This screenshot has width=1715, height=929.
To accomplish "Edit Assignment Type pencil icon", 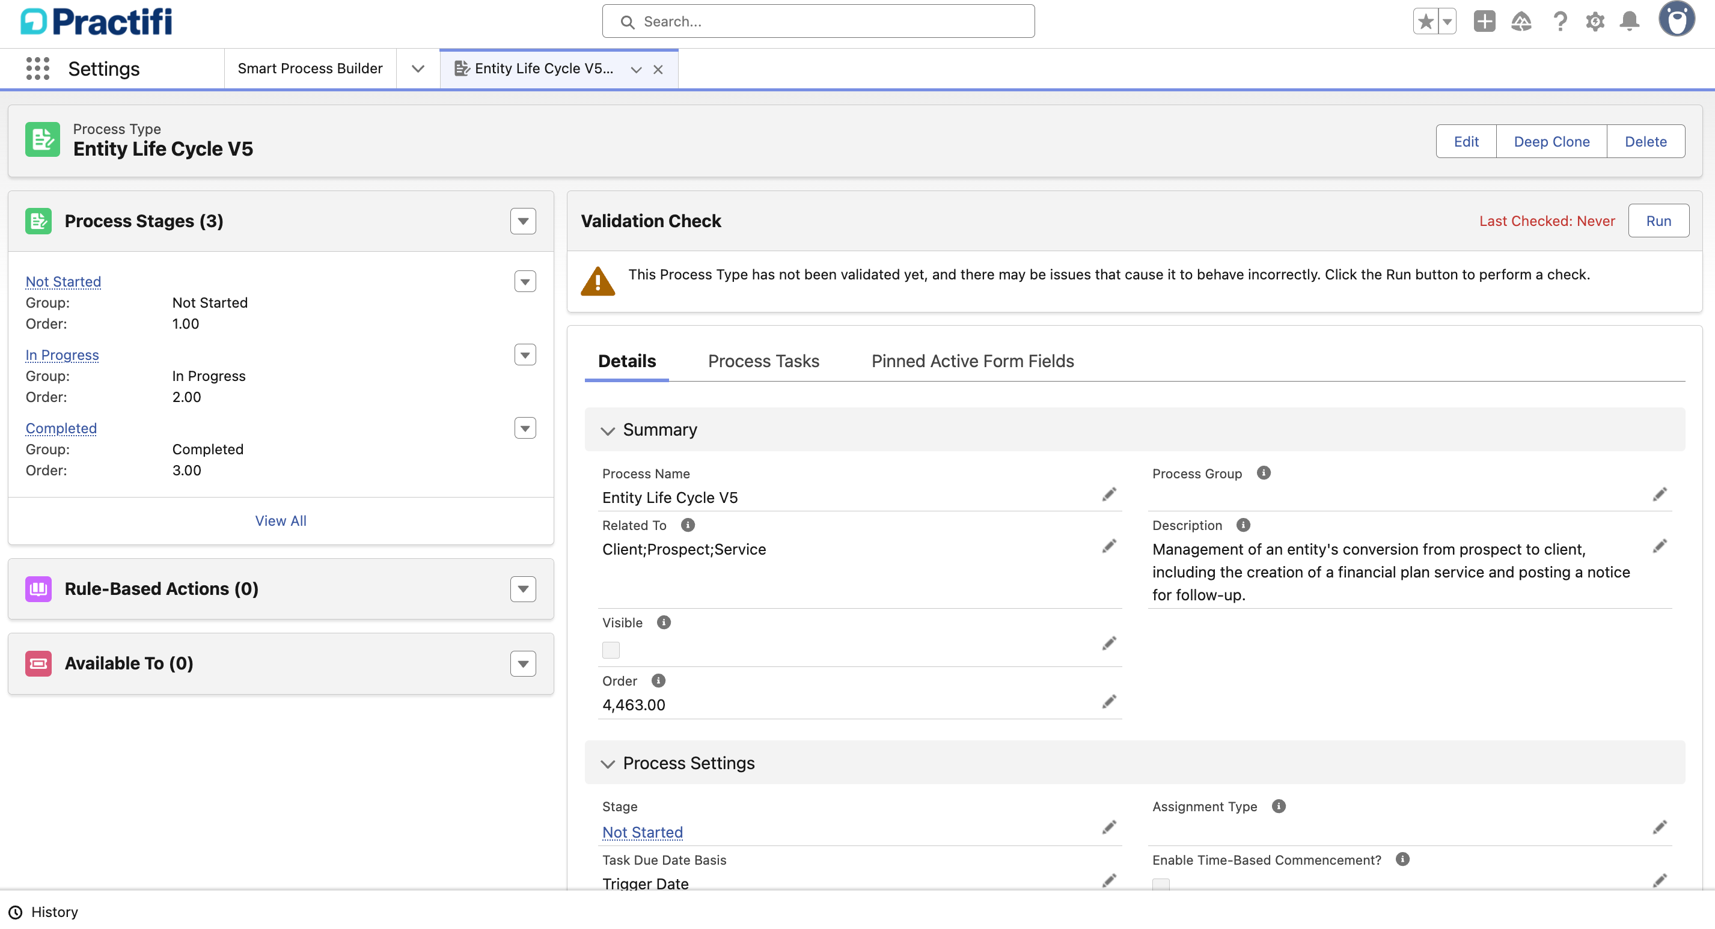I will (x=1660, y=827).
